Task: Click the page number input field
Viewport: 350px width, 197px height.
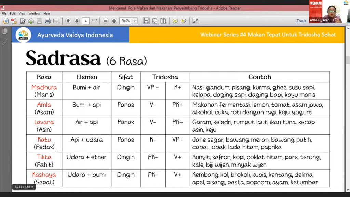Action: click(85, 21)
